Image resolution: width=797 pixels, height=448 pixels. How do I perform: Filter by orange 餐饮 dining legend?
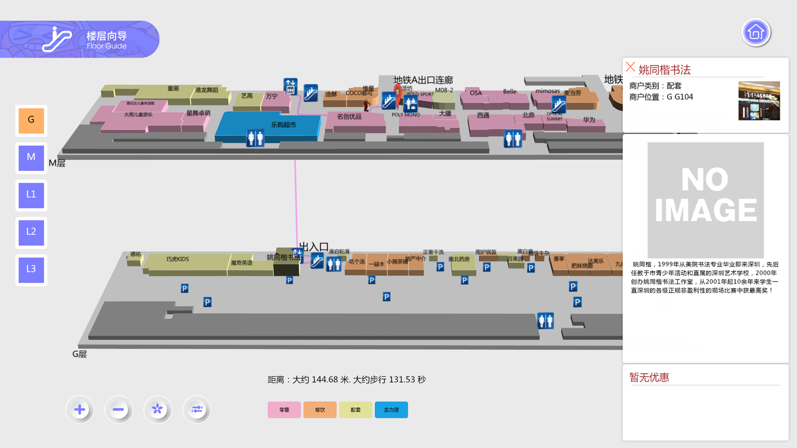click(320, 410)
